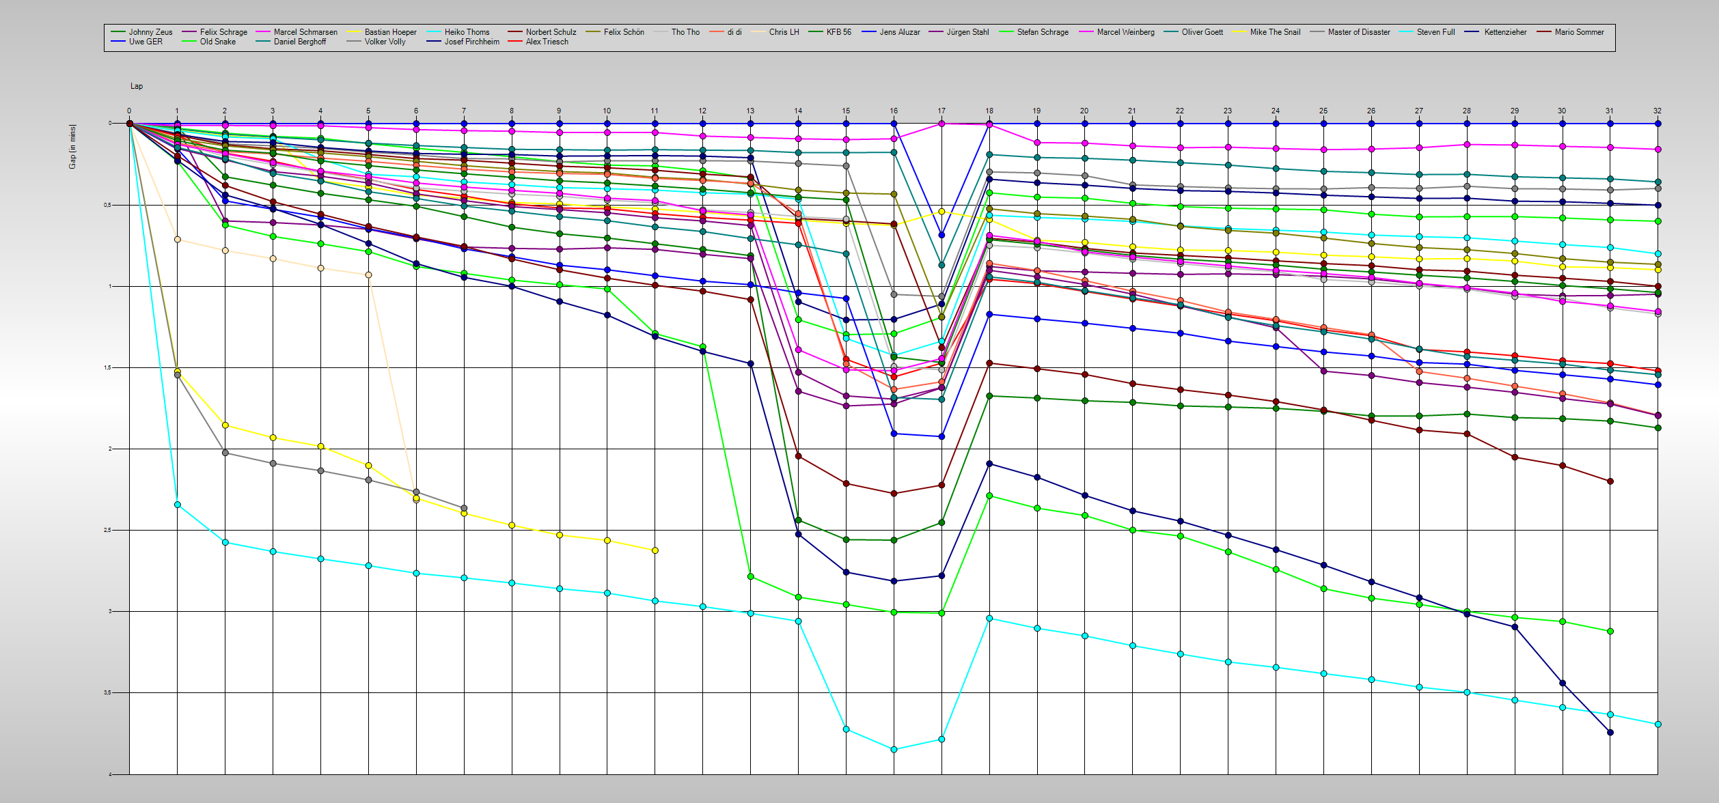Click the "Lap" axis title

pos(137,86)
